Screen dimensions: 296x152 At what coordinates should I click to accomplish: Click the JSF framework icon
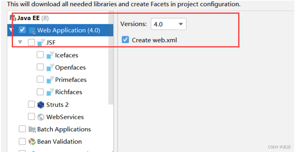(41, 42)
